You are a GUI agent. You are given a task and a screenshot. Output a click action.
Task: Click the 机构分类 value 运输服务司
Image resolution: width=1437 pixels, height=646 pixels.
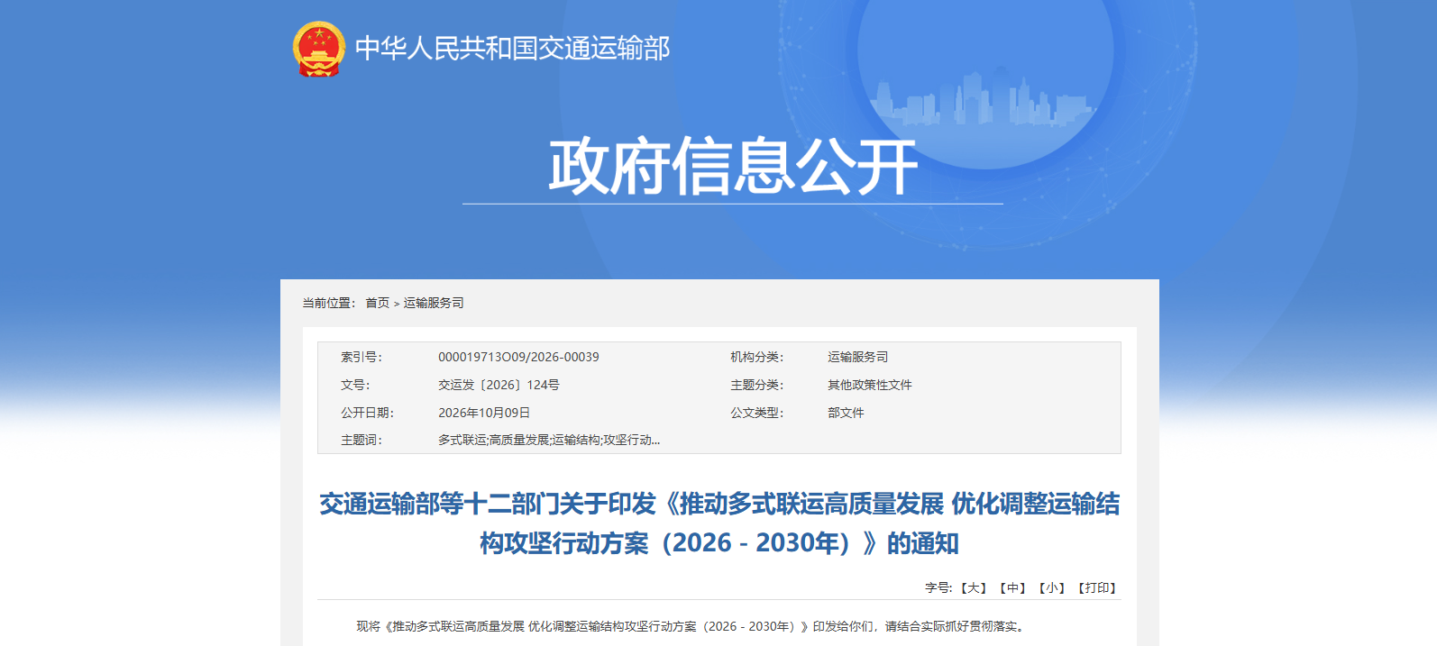[858, 357]
